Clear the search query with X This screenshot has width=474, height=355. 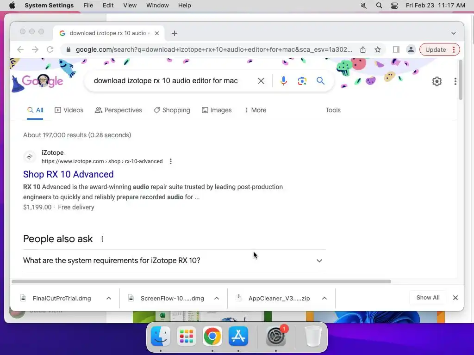[x=261, y=81]
